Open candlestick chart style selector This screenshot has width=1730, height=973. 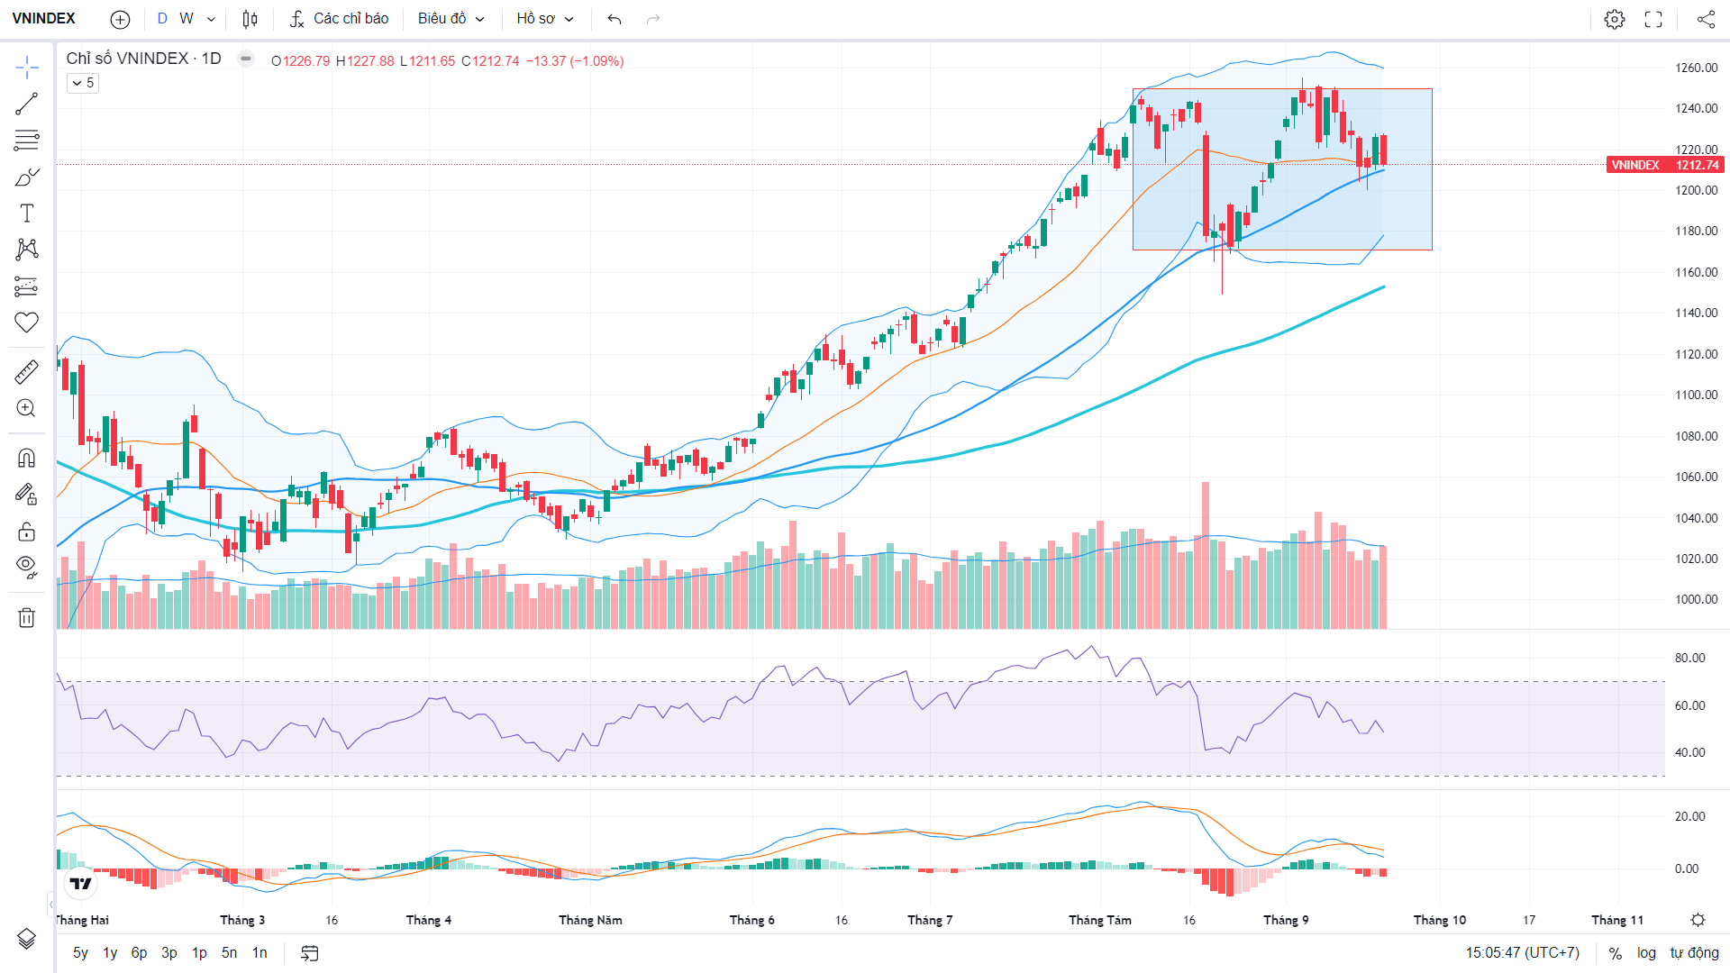[x=250, y=19]
